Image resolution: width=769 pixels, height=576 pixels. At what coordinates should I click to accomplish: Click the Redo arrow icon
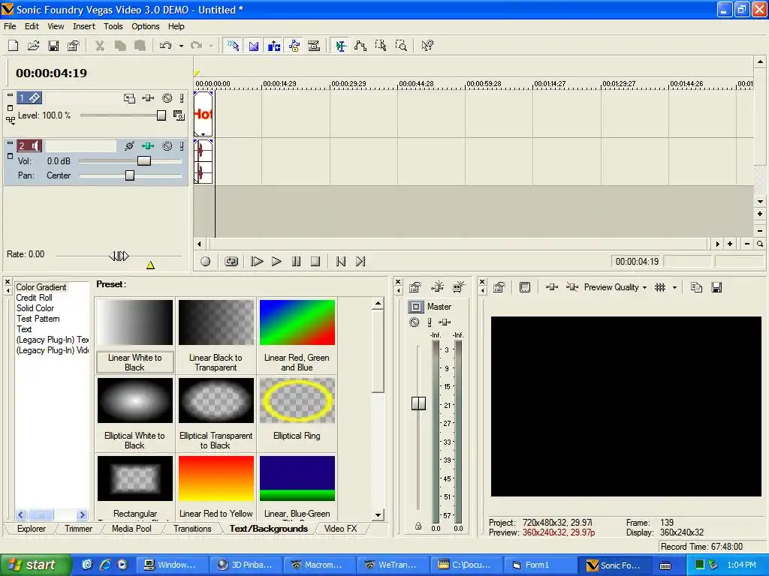point(196,46)
